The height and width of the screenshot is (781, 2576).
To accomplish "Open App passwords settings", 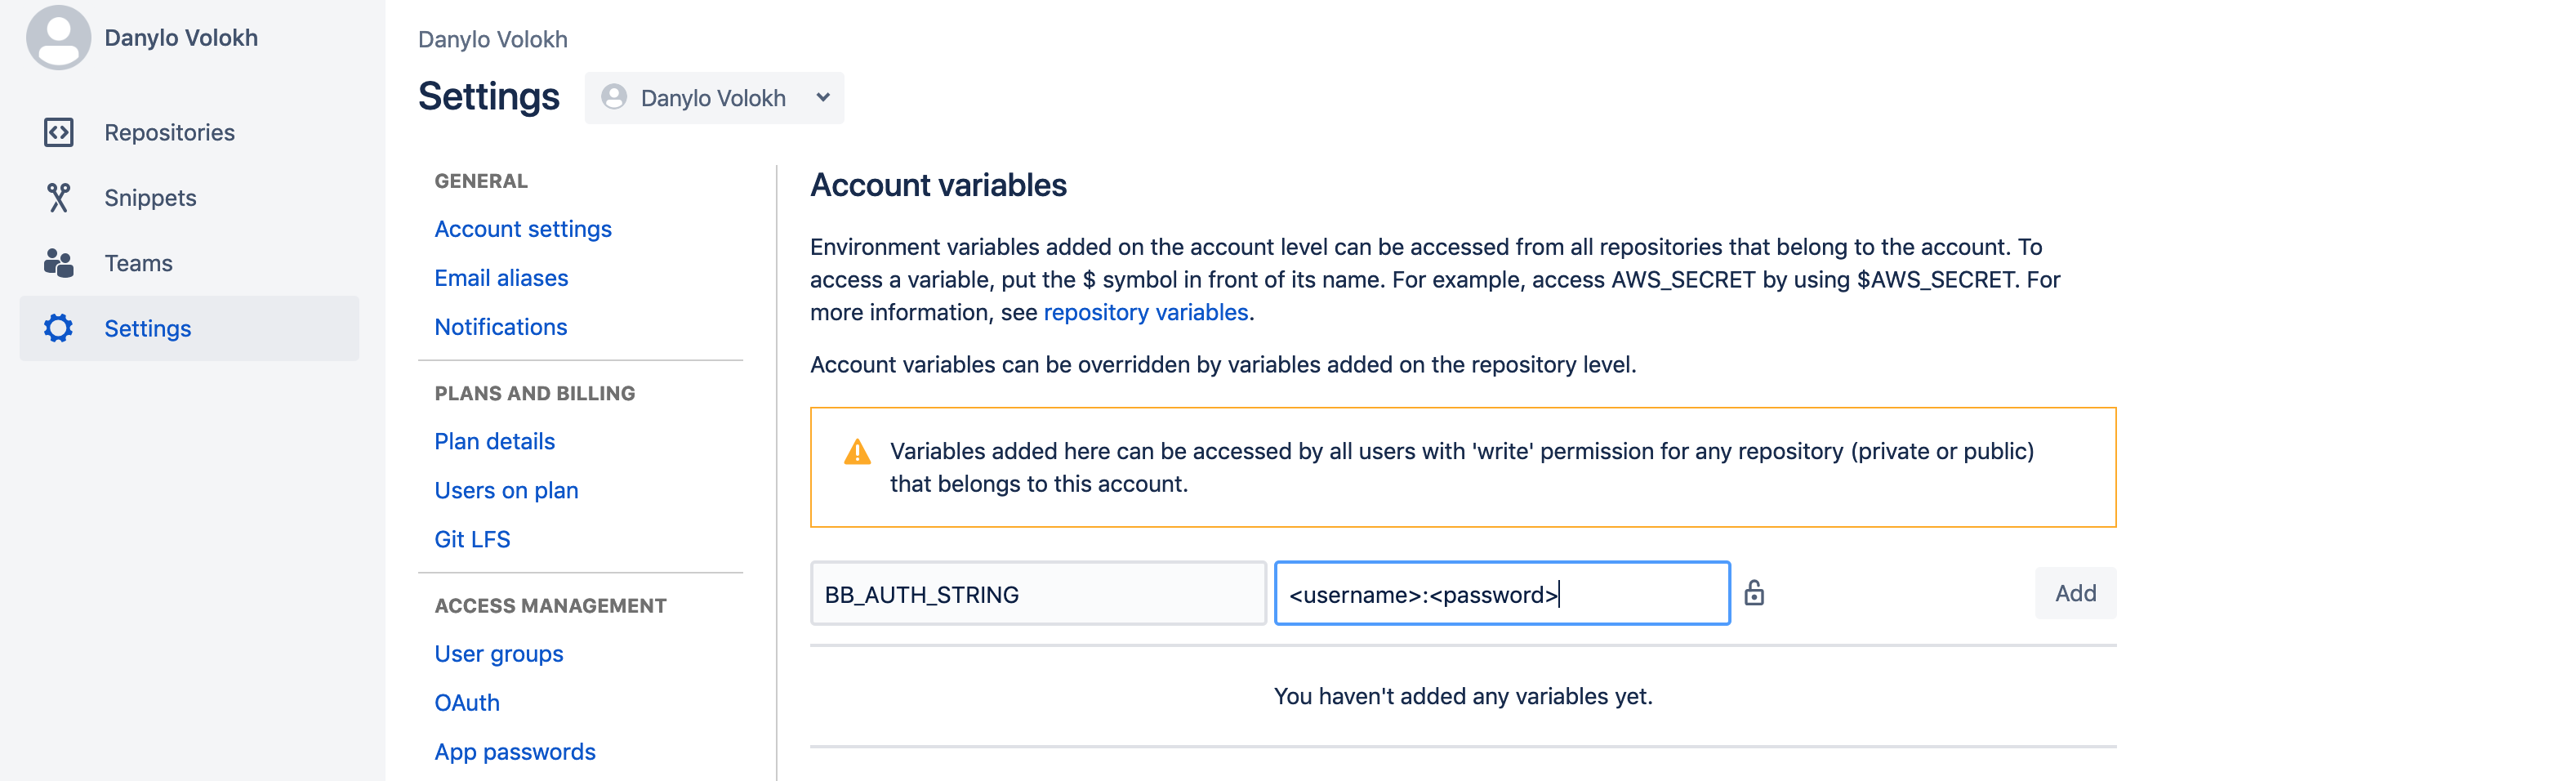I will (x=515, y=752).
